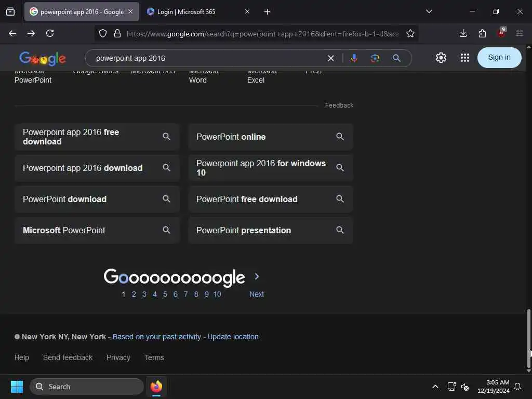Search the PowerPoint online suggestion
This screenshot has height=399, width=532.
click(270, 137)
